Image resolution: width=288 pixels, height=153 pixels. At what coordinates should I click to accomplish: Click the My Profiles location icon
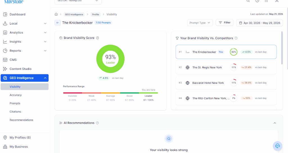(5, 138)
